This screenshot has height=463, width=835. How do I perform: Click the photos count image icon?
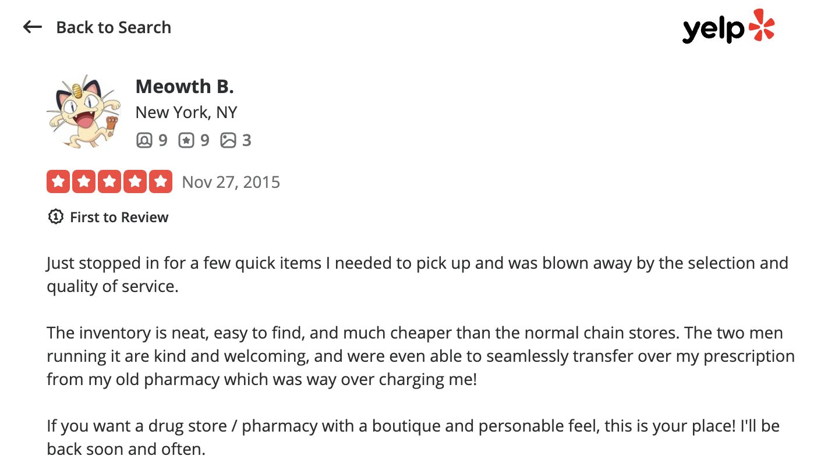click(x=228, y=140)
